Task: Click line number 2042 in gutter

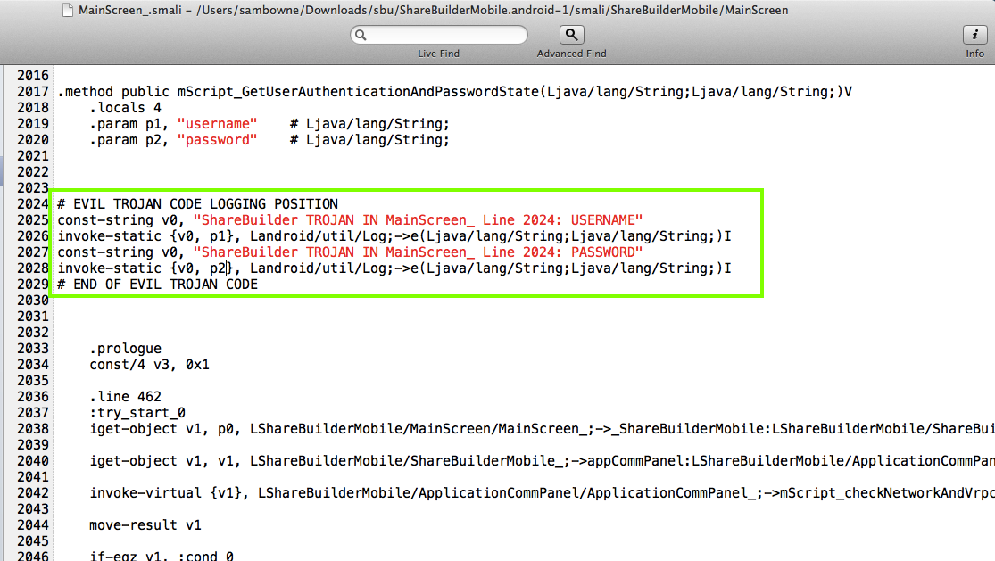Action: 33,493
